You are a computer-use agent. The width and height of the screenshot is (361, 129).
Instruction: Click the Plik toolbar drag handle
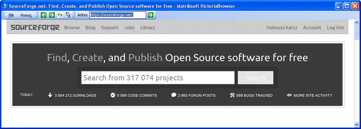(4, 15)
